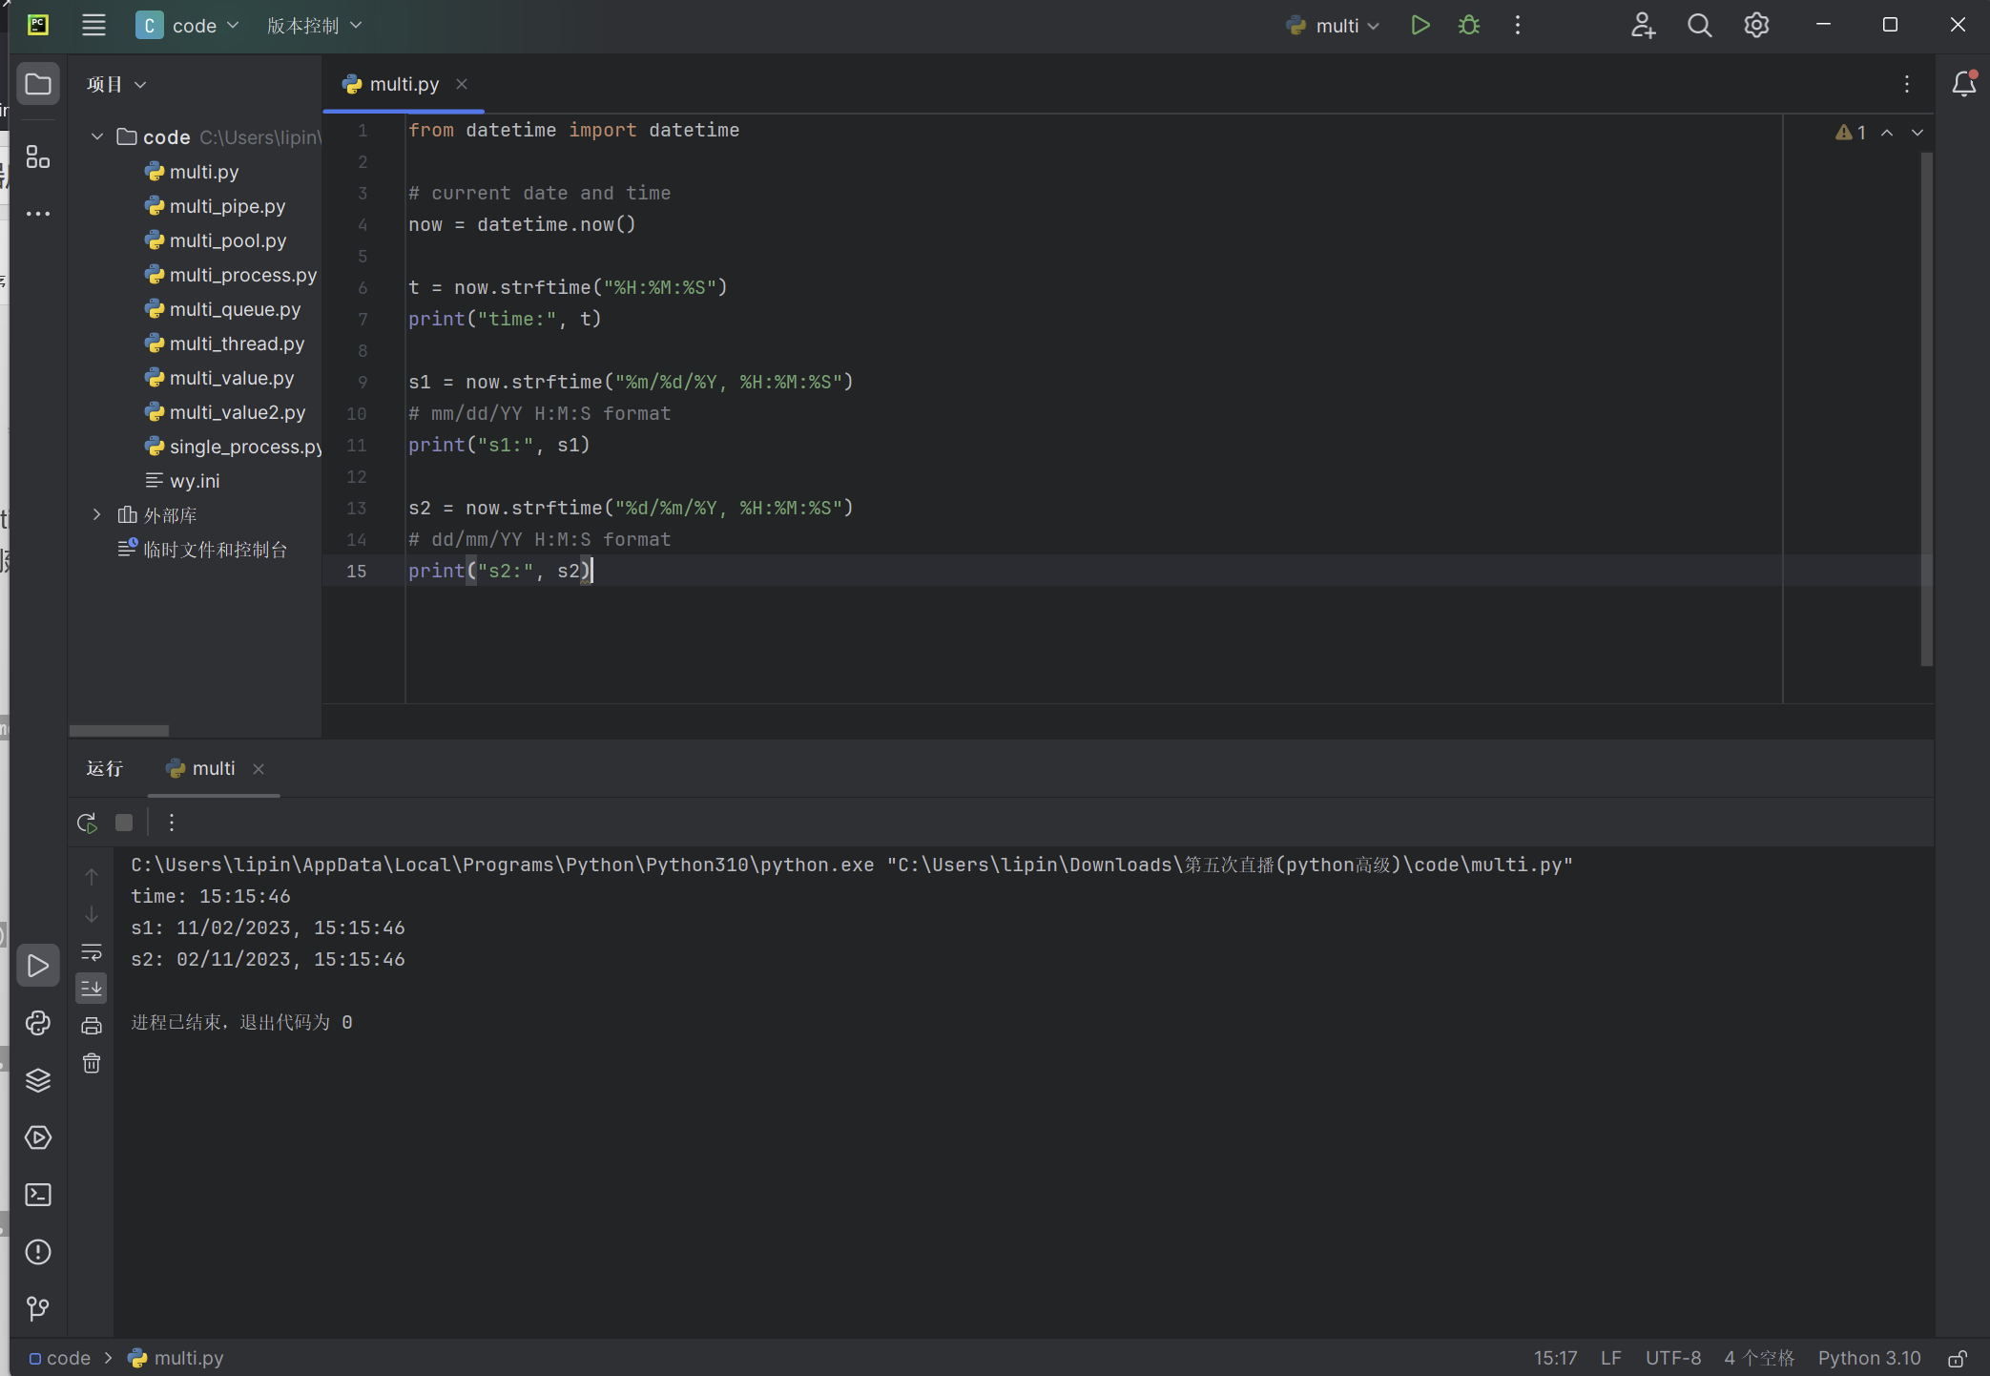Open the warnings inspection indicator

point(1851,133)
